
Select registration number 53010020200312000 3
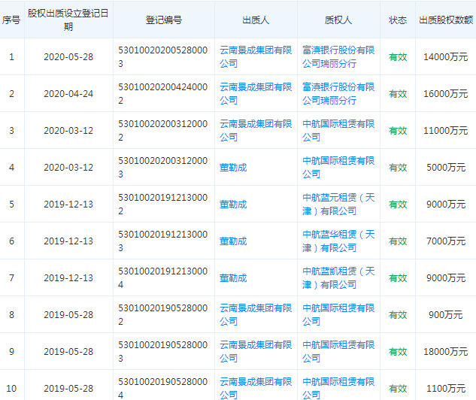point(162,167)
